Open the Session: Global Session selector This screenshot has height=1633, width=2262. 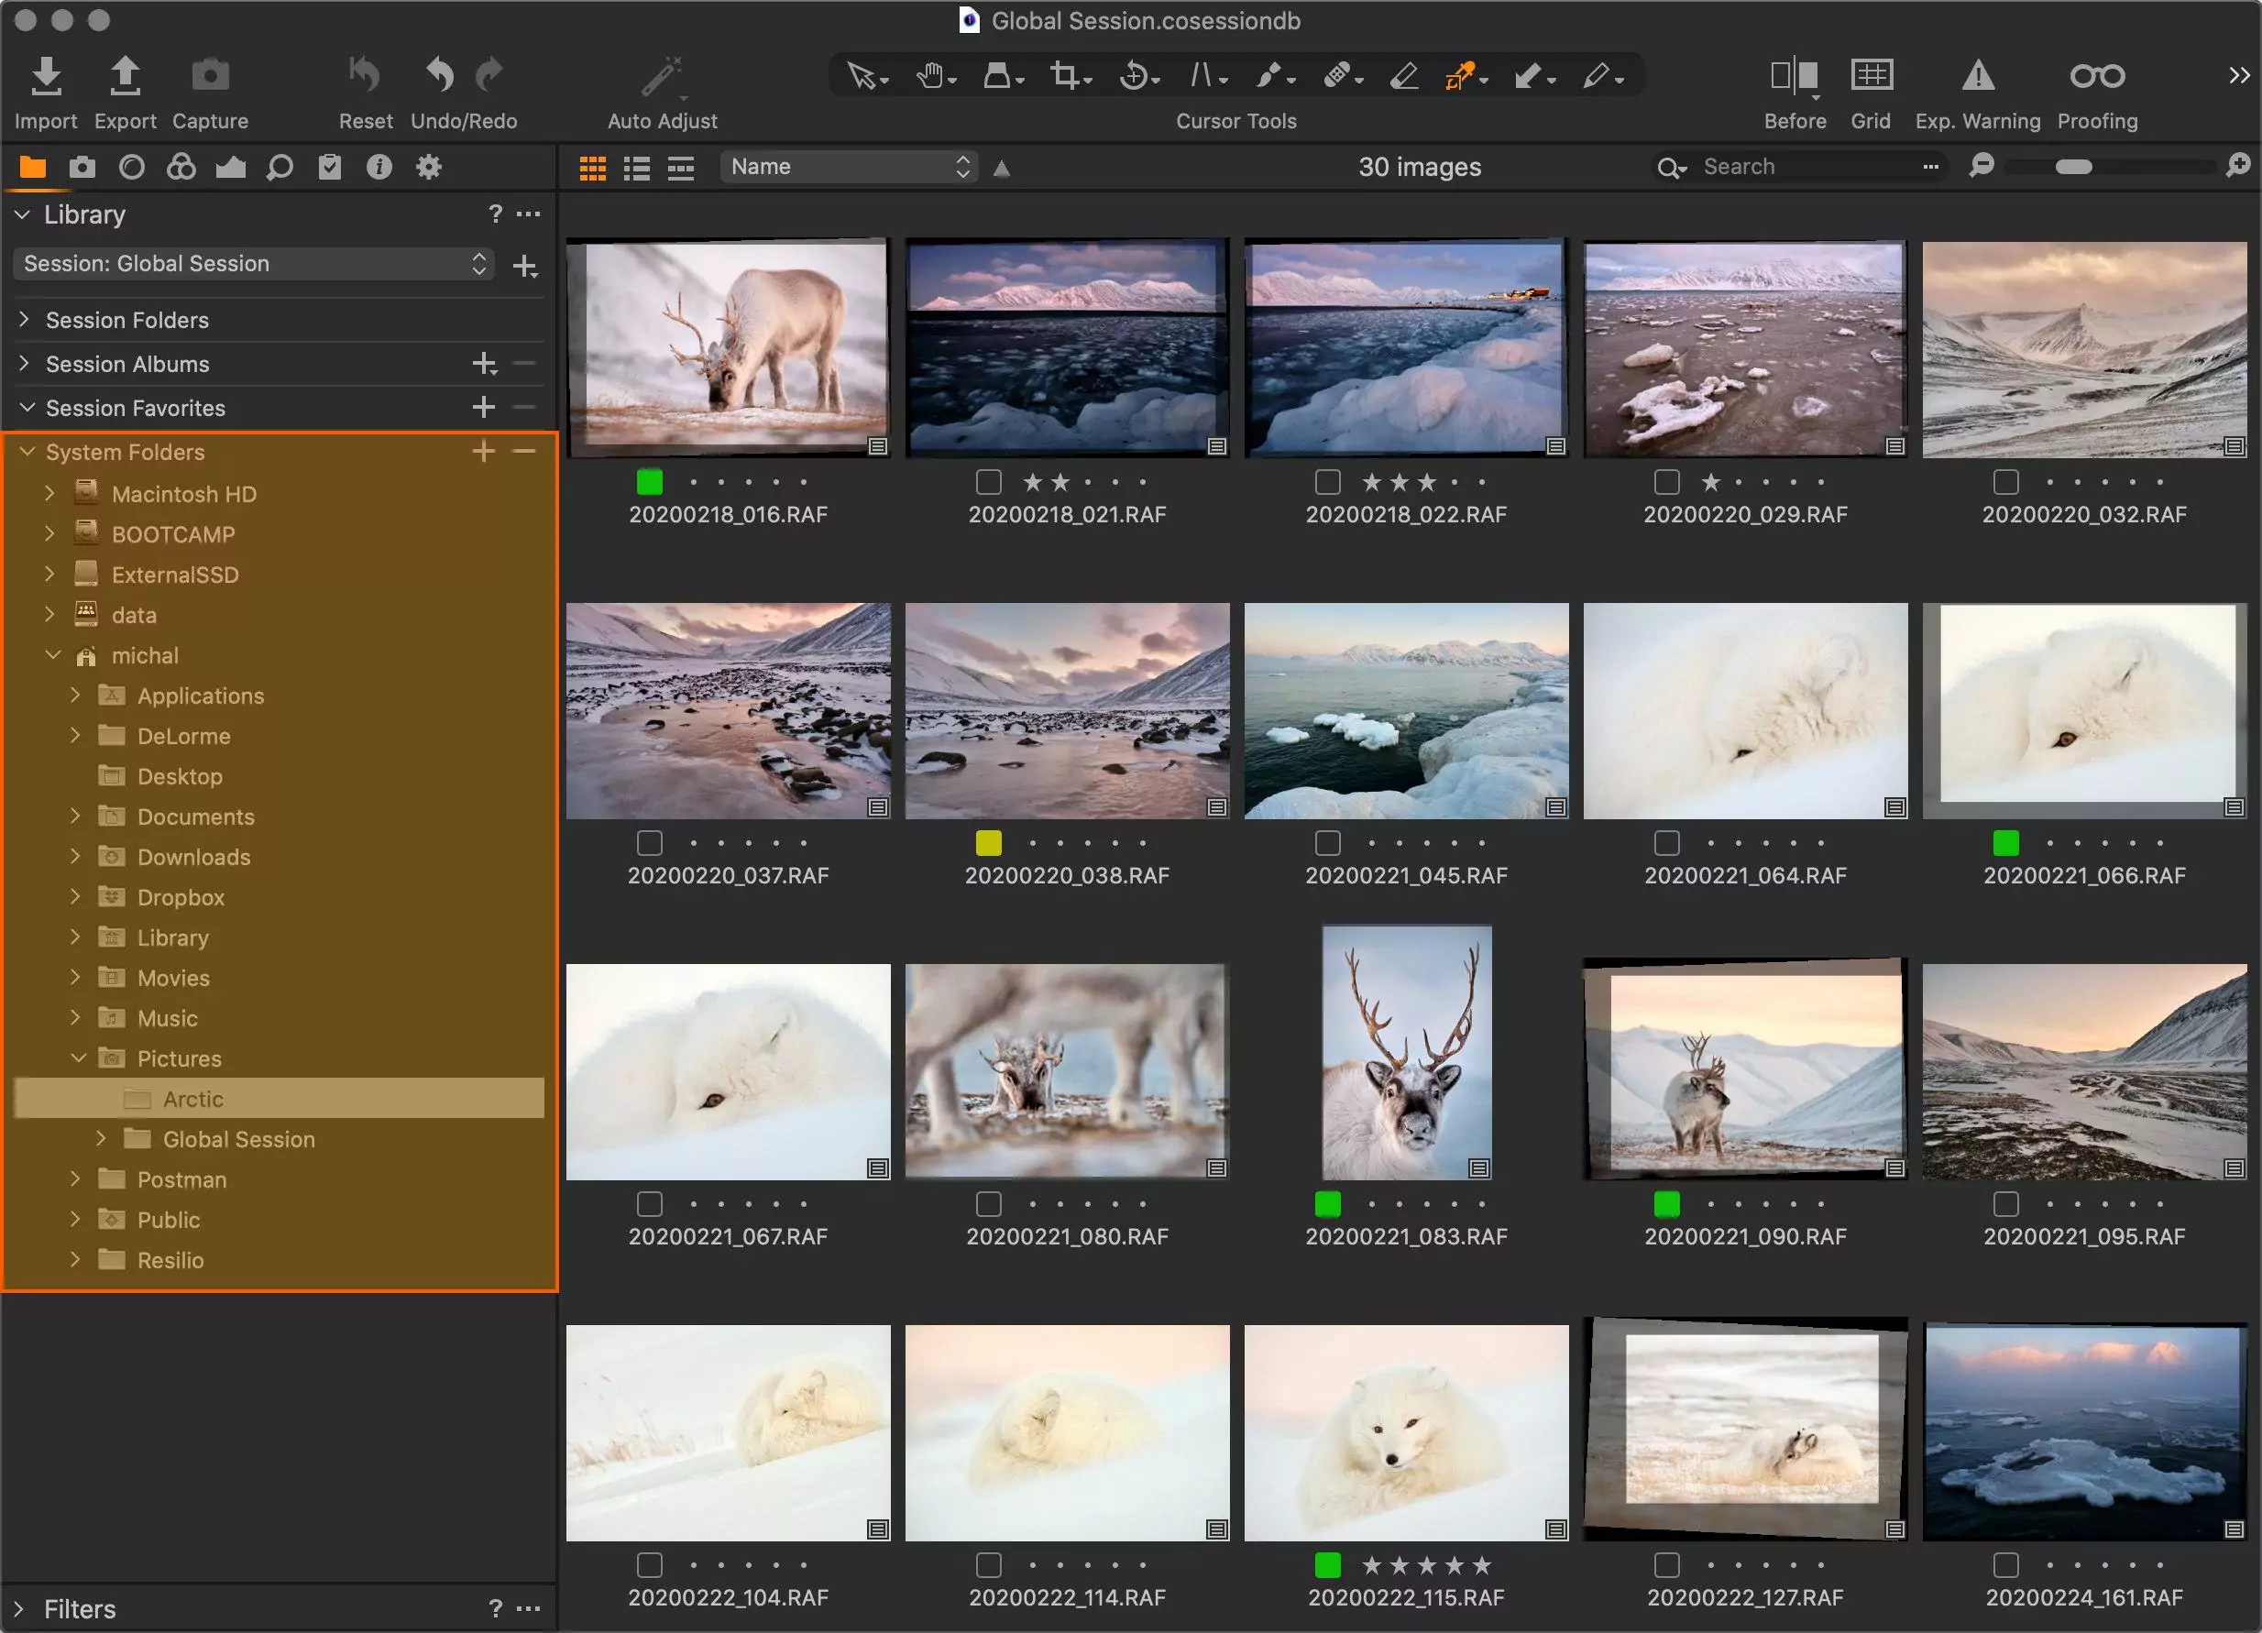pyautogui.click(x=254, y=264)
